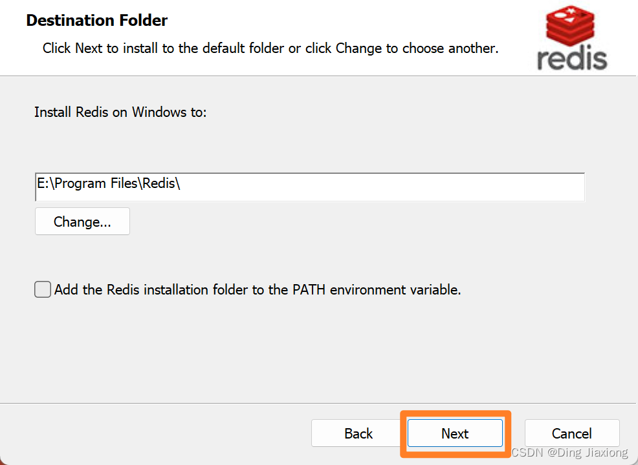Click the gray redis wordmark
The height and width of the screenshot is (465, 638).
572,59
